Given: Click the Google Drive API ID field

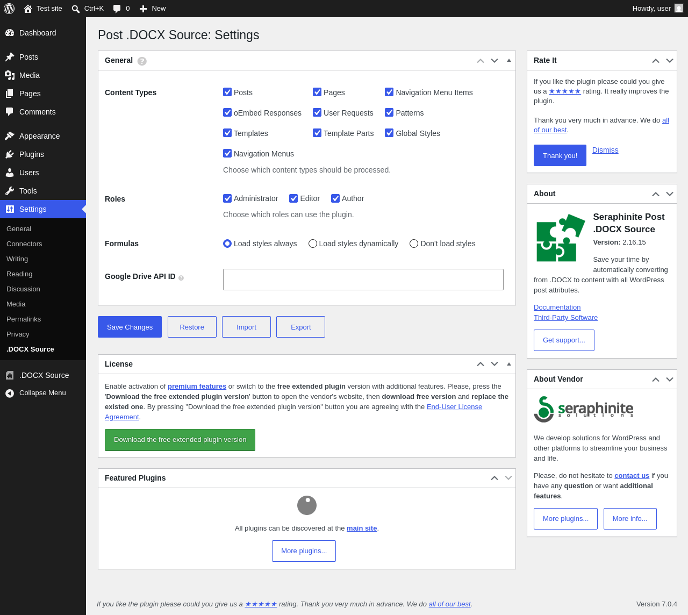Looking at the screenshot, I should coord(363,280).
